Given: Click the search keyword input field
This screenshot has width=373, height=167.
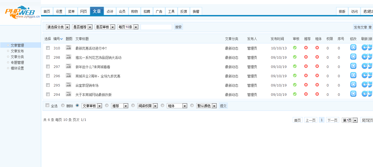Looking at the screenshot, I should [x=156, y=27].
